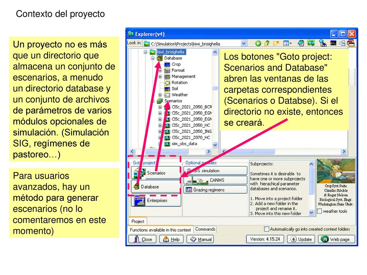This screenshot has height=275, width=367.
Task: Launch the GIS simulation optional module
Action: tap(215, 171)
